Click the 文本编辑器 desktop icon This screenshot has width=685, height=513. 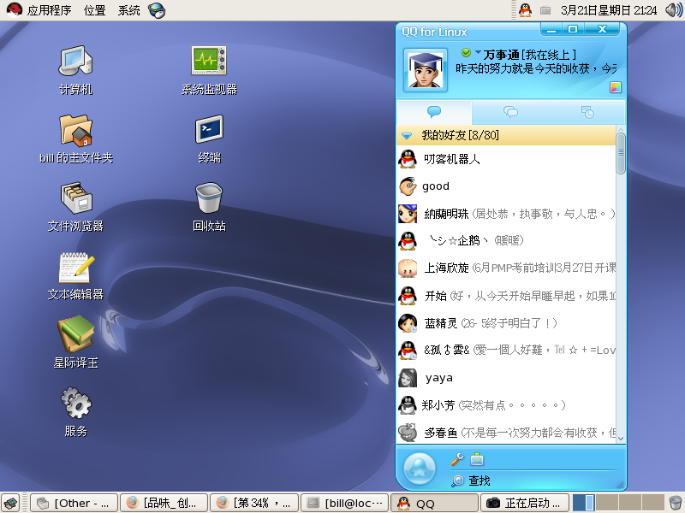pos(75,267)
